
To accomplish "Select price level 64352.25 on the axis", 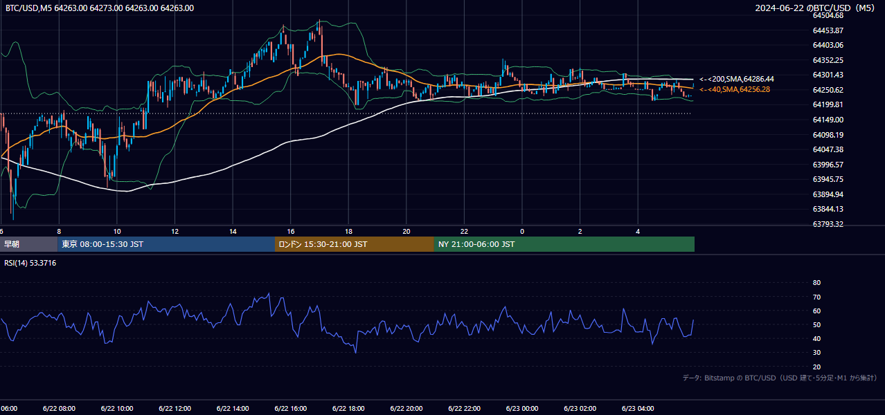I will pyautogui.click(x=828, y=60).
